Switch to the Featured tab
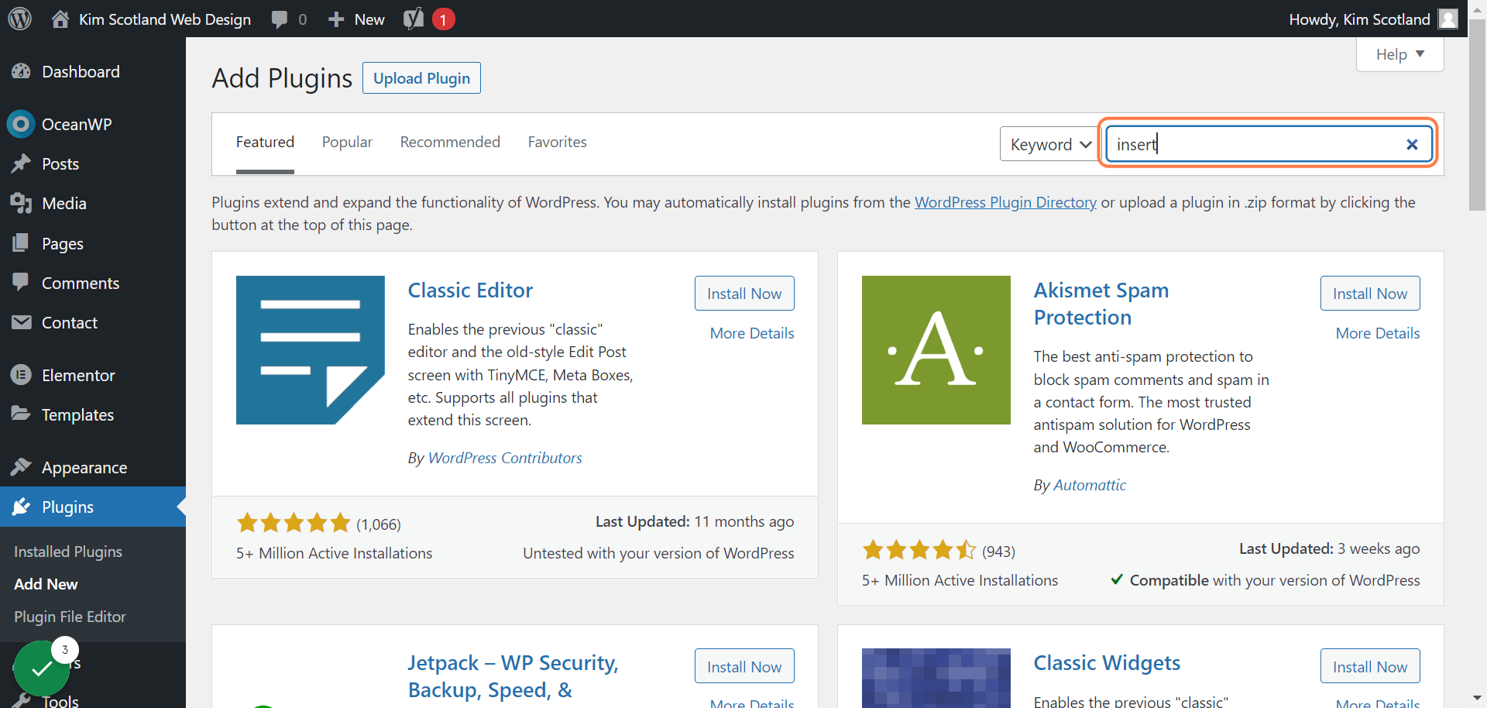The width and height of the screenshot is (1487, 708). [265, 142]
